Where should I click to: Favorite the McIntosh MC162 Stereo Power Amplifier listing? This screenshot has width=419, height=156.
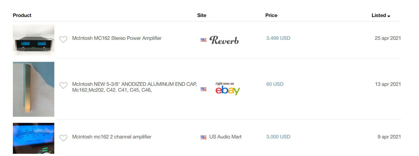[64, 40]
